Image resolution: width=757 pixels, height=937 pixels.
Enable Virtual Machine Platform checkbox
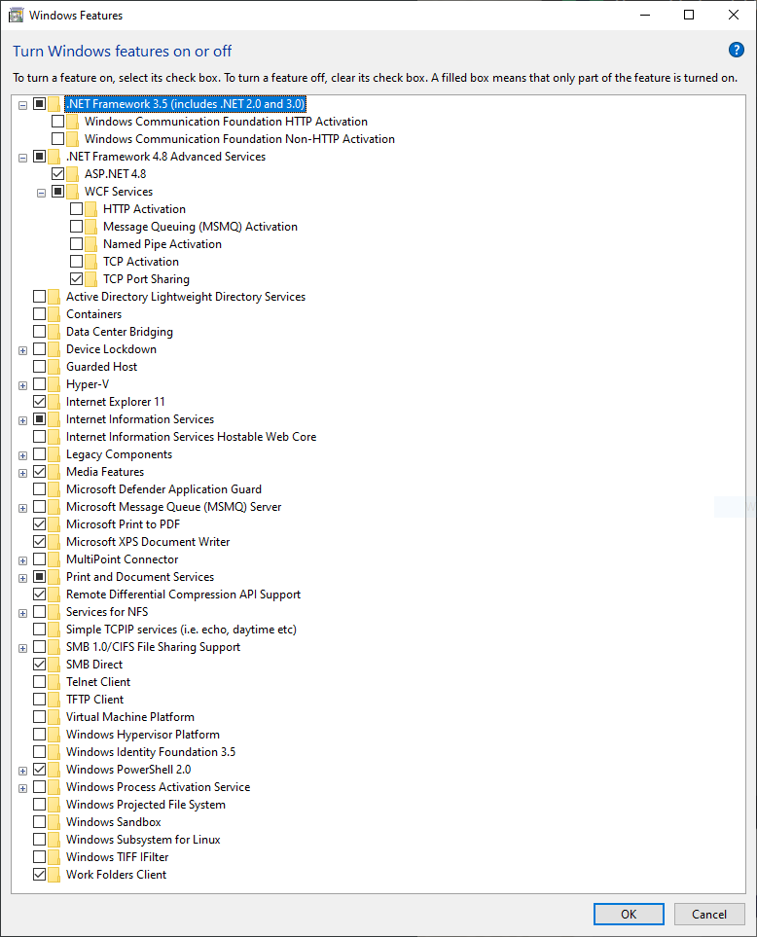pyautogui.click(x=40, y=716)
